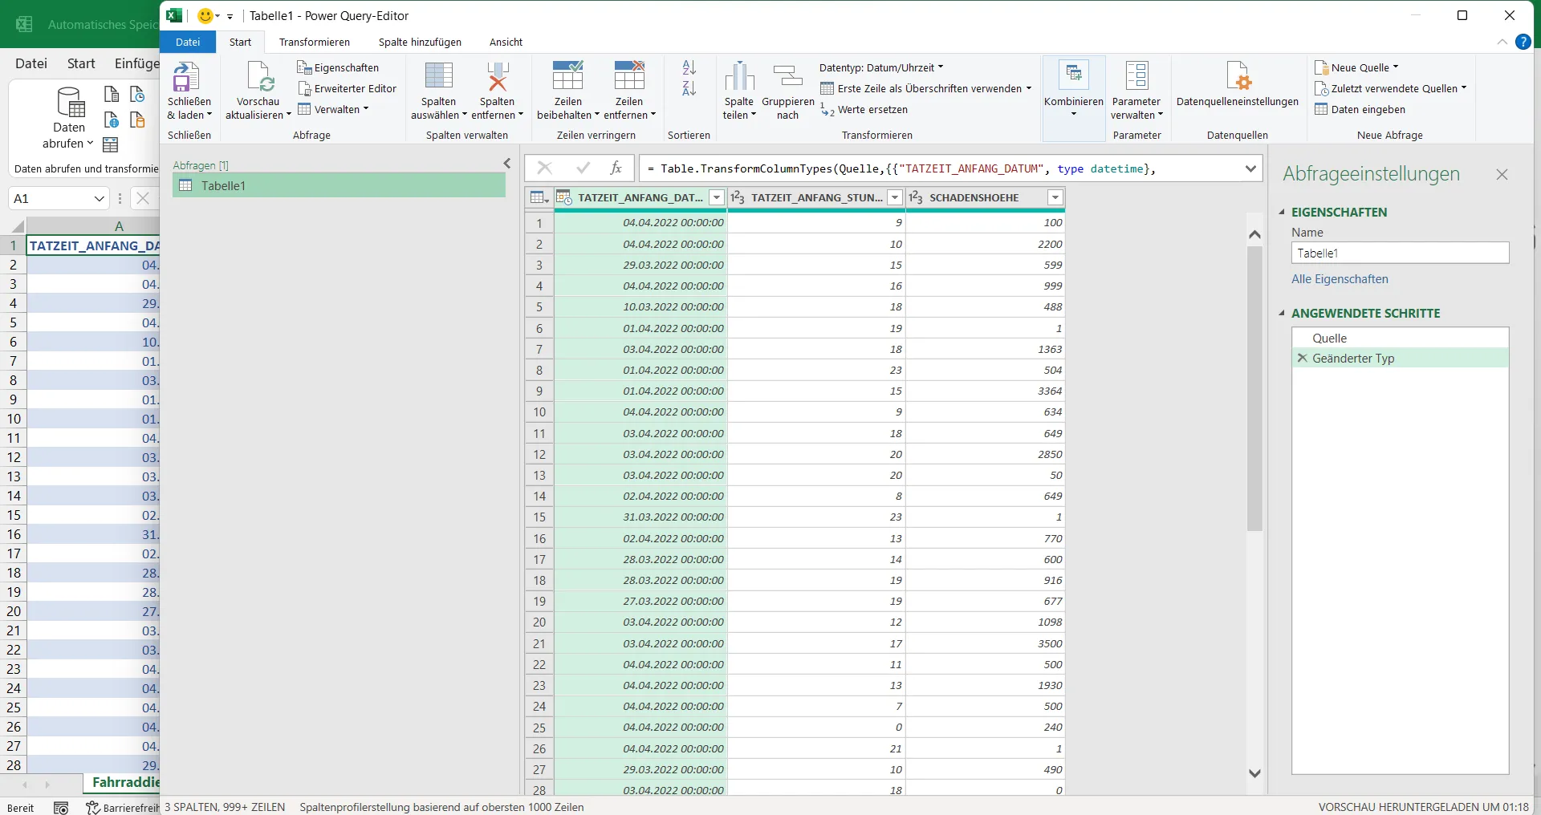The width and height of the screenshot is (1541, 815).
Task: Delete the Geänderter Typ step
Action: (x=1302, y=359)
